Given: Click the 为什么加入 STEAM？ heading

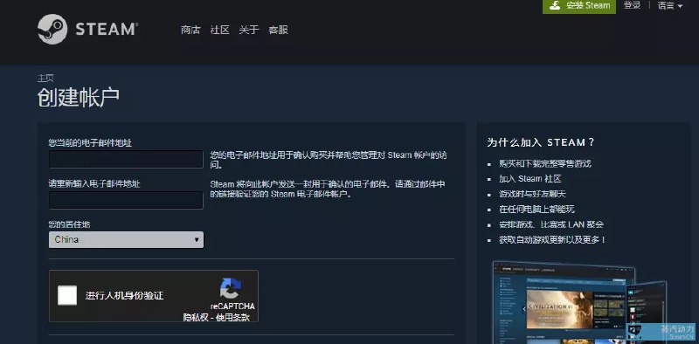Looking at the screenshot, I should [541, 142].
